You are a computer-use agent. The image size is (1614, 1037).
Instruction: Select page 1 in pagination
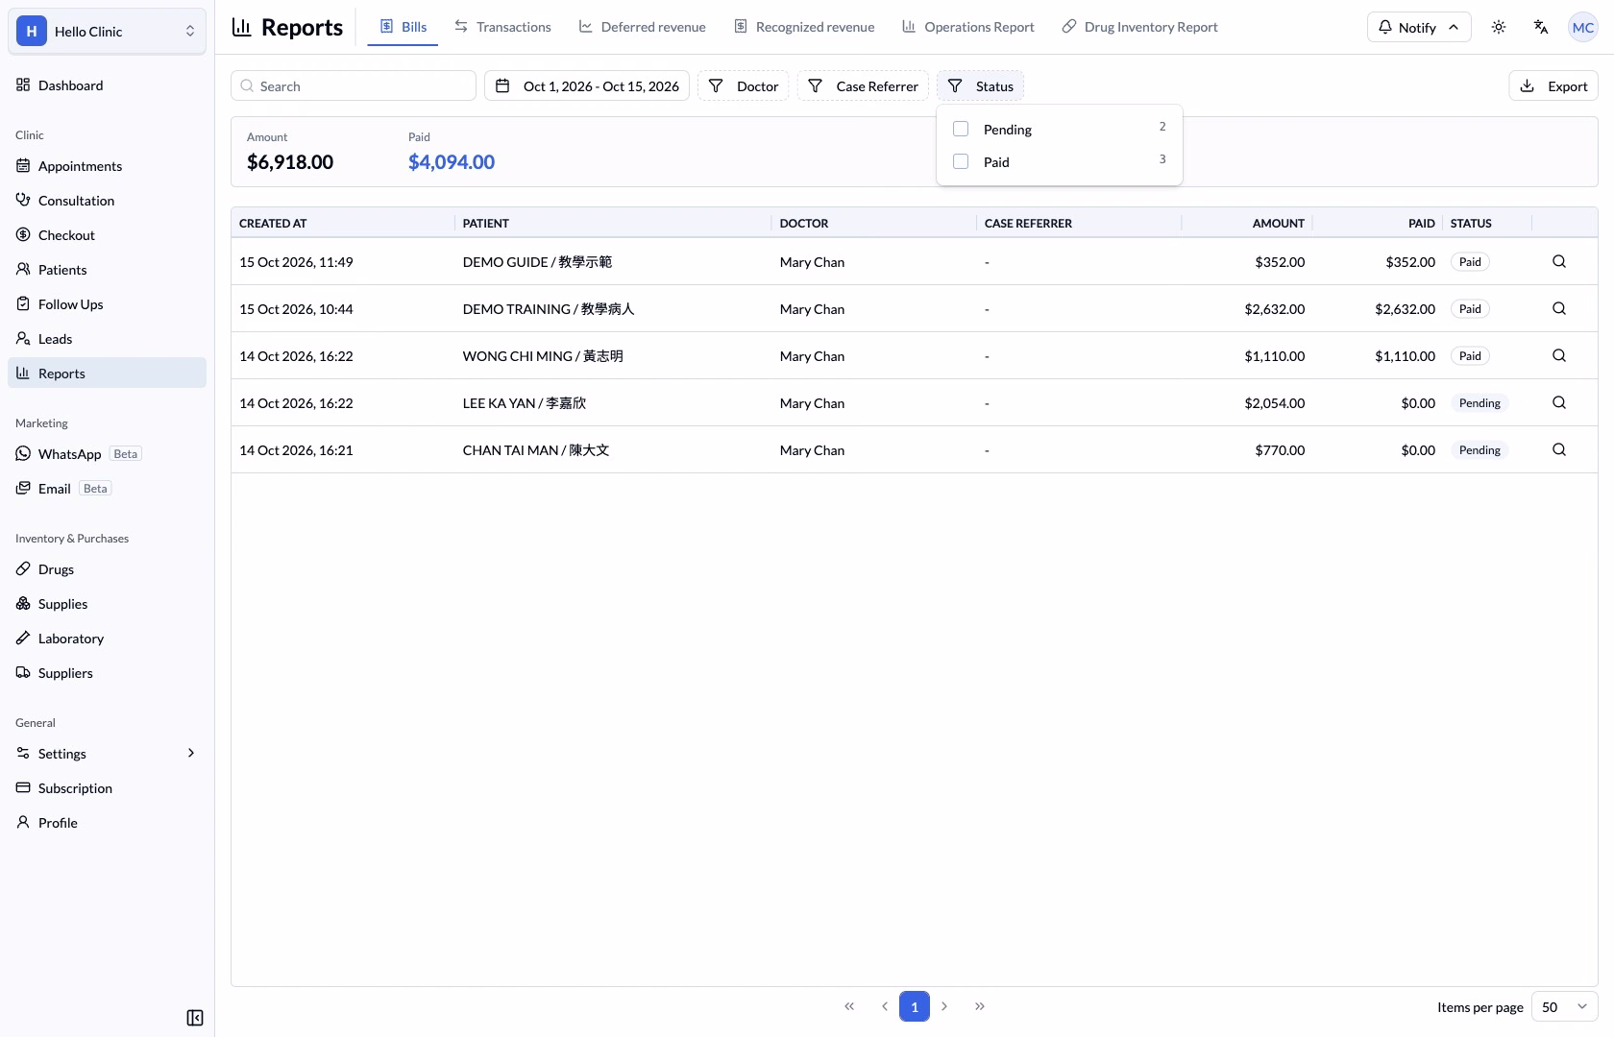tap(915, 1006)
